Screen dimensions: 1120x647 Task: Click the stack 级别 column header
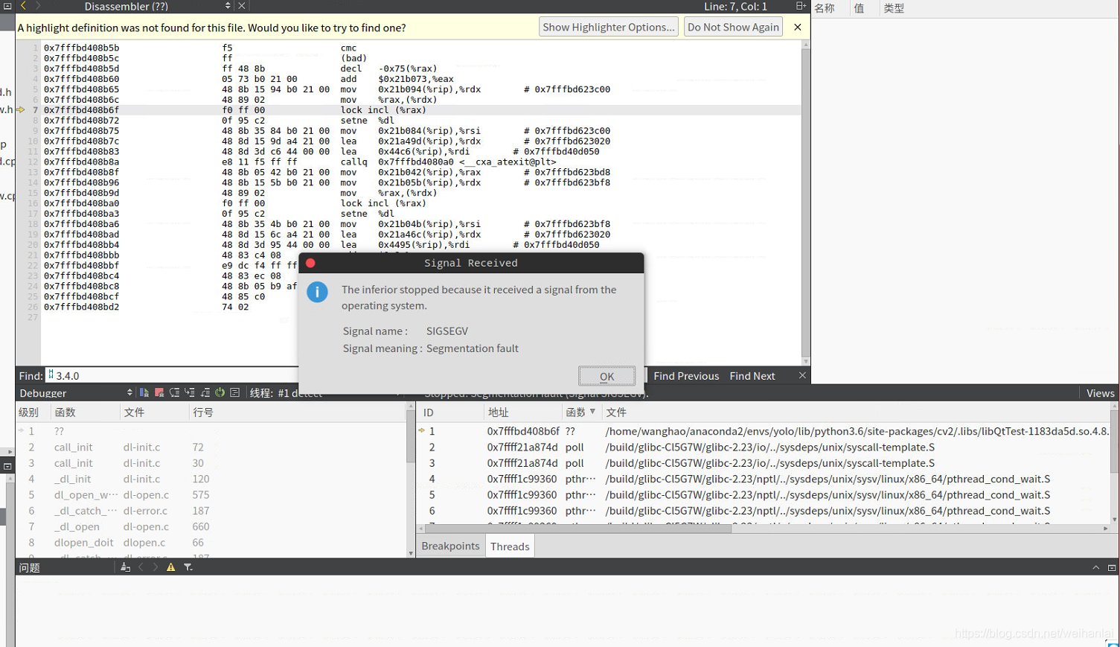tap(31, 412)
